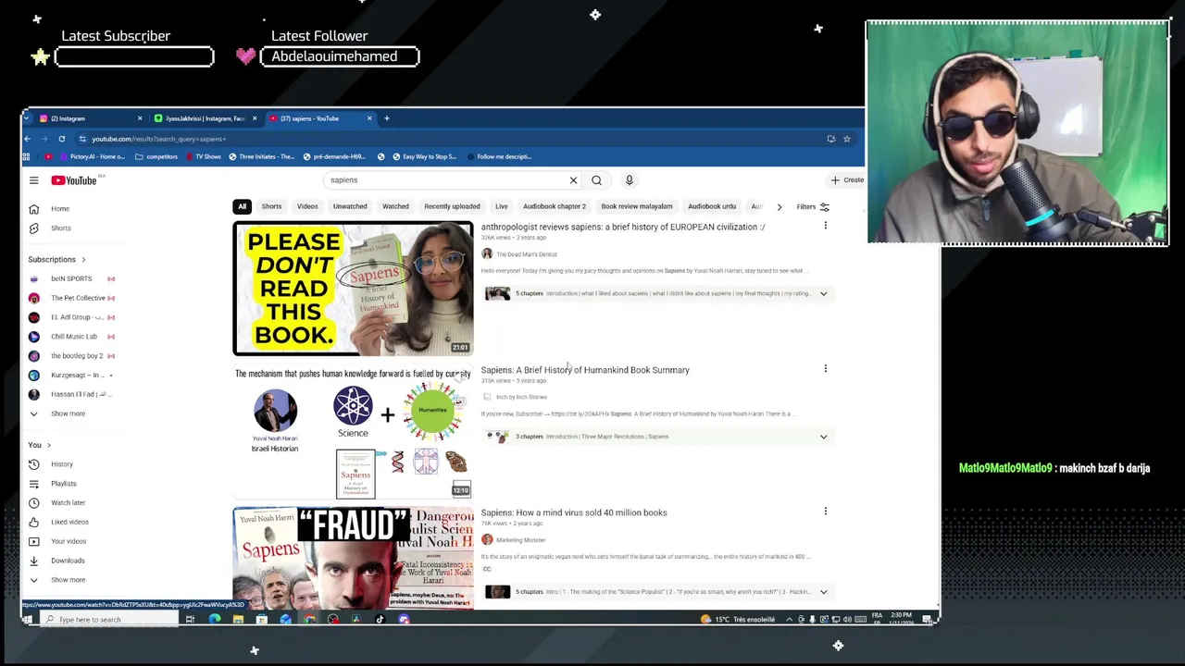Expand 'Show more' under Downloads
The height and width of the screenshot is (666, 1185).
pyautogui.click(x=68, y=580)
